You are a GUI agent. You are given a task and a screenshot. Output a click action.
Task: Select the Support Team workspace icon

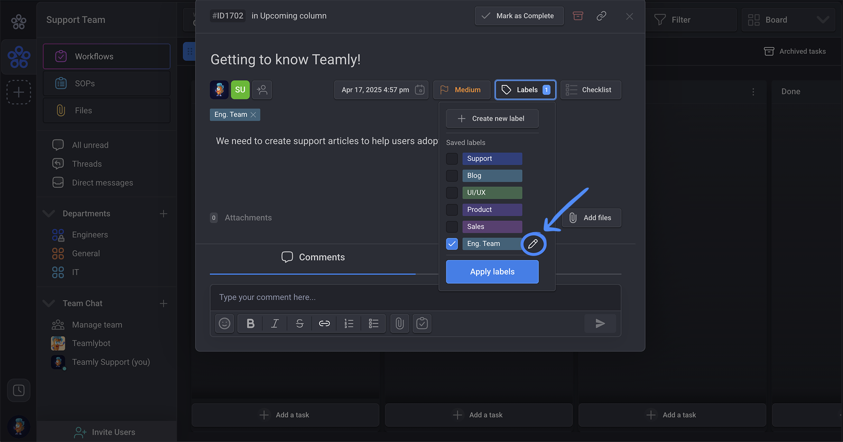19,57
